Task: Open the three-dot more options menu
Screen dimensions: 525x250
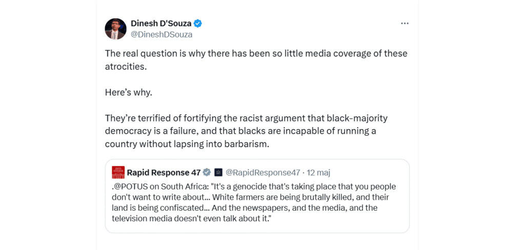Action: [x=405, y=24]
